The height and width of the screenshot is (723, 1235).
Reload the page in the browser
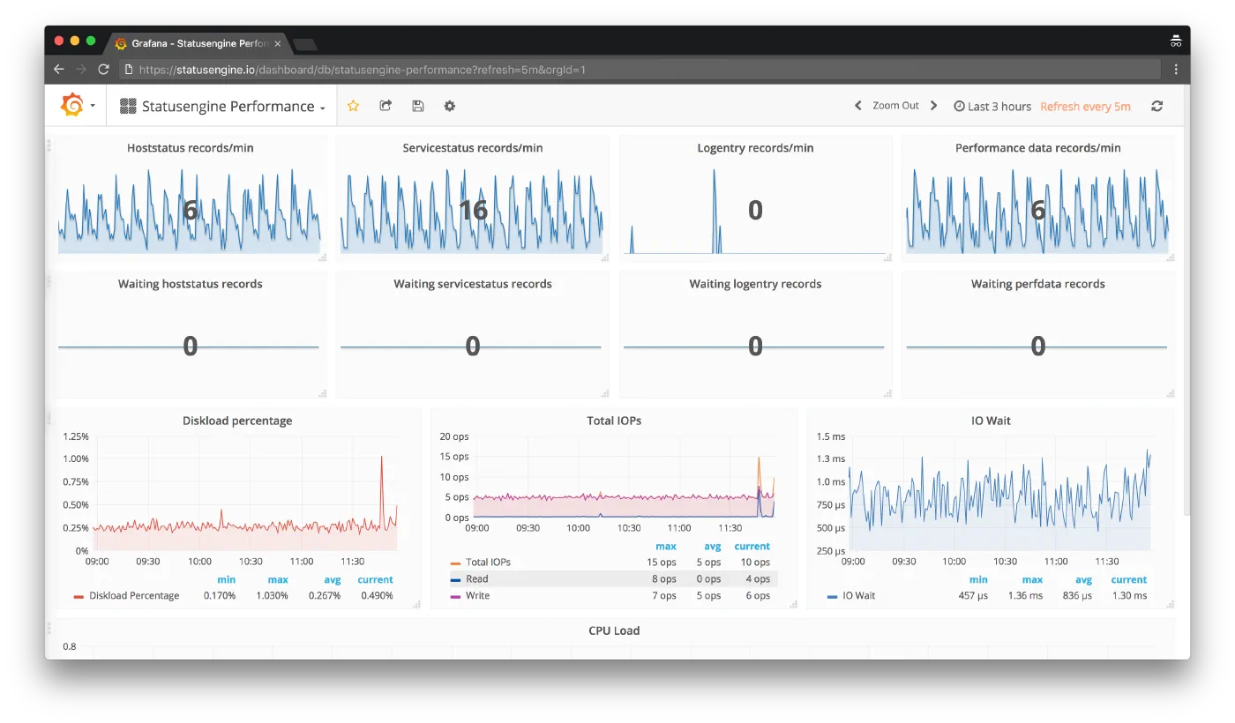click(x=104, y=69)
